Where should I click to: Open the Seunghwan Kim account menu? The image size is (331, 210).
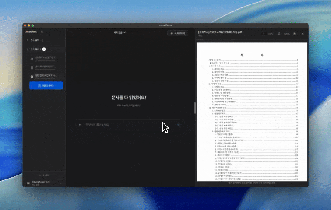click(44, 183)
